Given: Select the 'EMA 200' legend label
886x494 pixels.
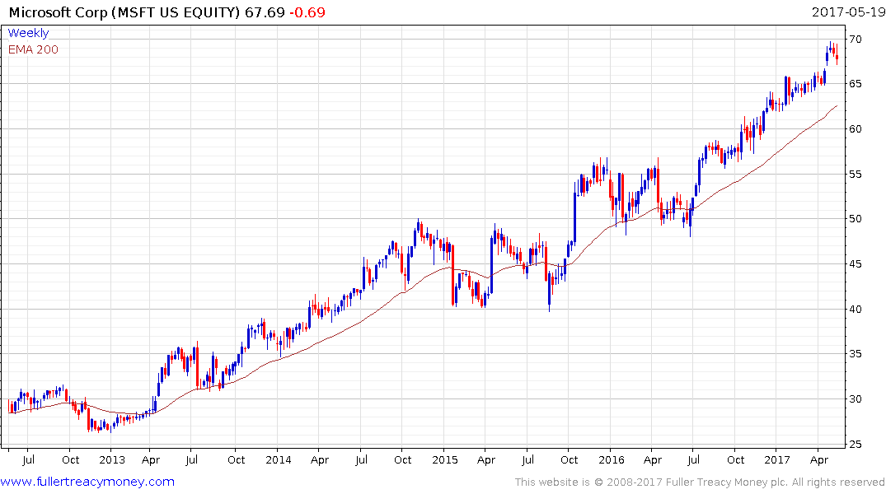Looking at the screenshot, I should pyautogui.click(x=33, y=49).
